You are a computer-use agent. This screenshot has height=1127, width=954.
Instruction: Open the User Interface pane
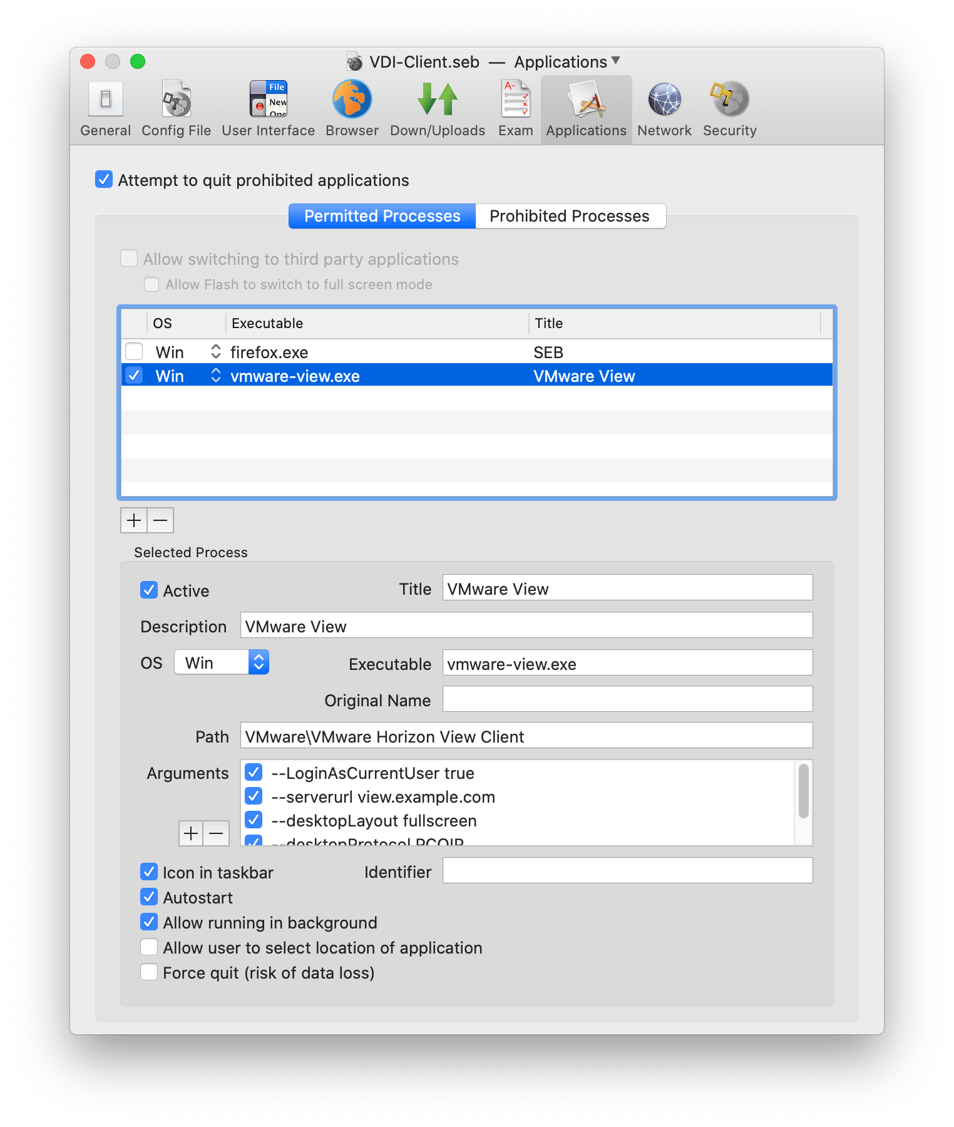click(x=268, y=109)
